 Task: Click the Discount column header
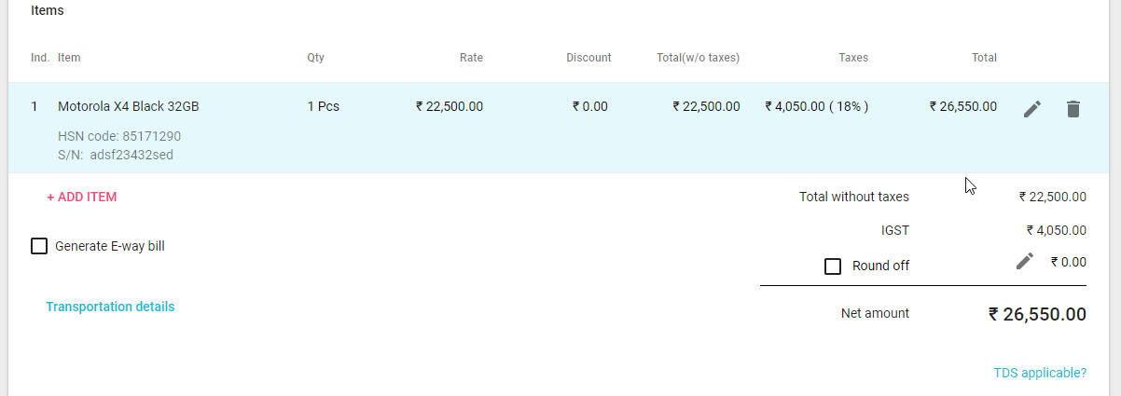(588, 58)
